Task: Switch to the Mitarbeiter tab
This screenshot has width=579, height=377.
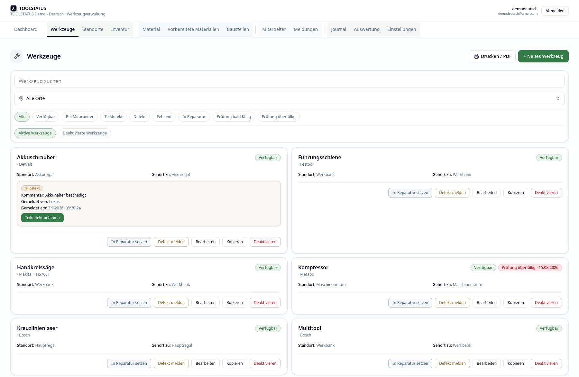Action: [x=274, y=29]
